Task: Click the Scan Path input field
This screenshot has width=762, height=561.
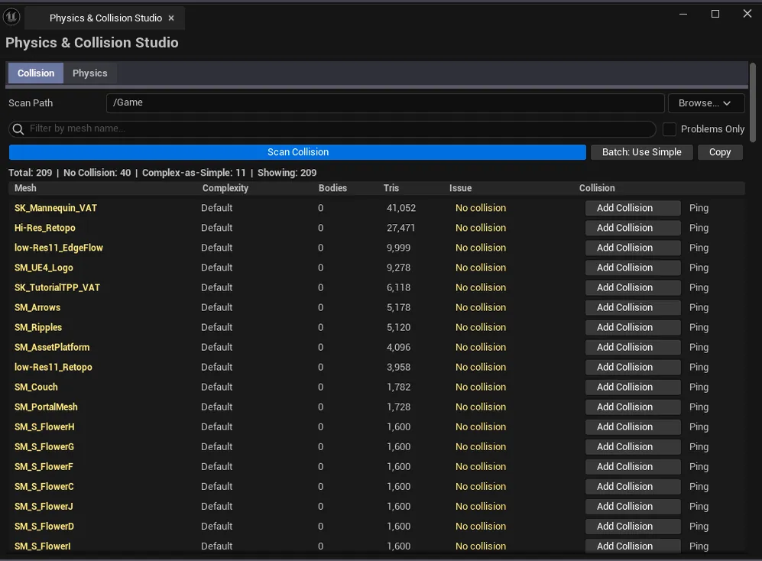Action: [385, 103]
